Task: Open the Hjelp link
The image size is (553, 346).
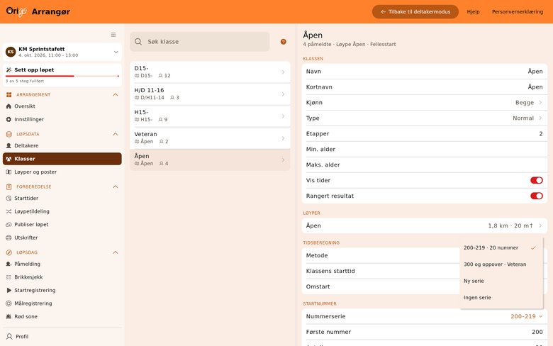Action: pos(473,11)
